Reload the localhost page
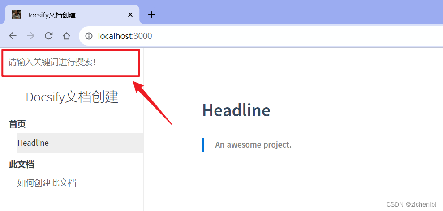Viewport: 443px width, 211px height. click(x=48, y=36)
